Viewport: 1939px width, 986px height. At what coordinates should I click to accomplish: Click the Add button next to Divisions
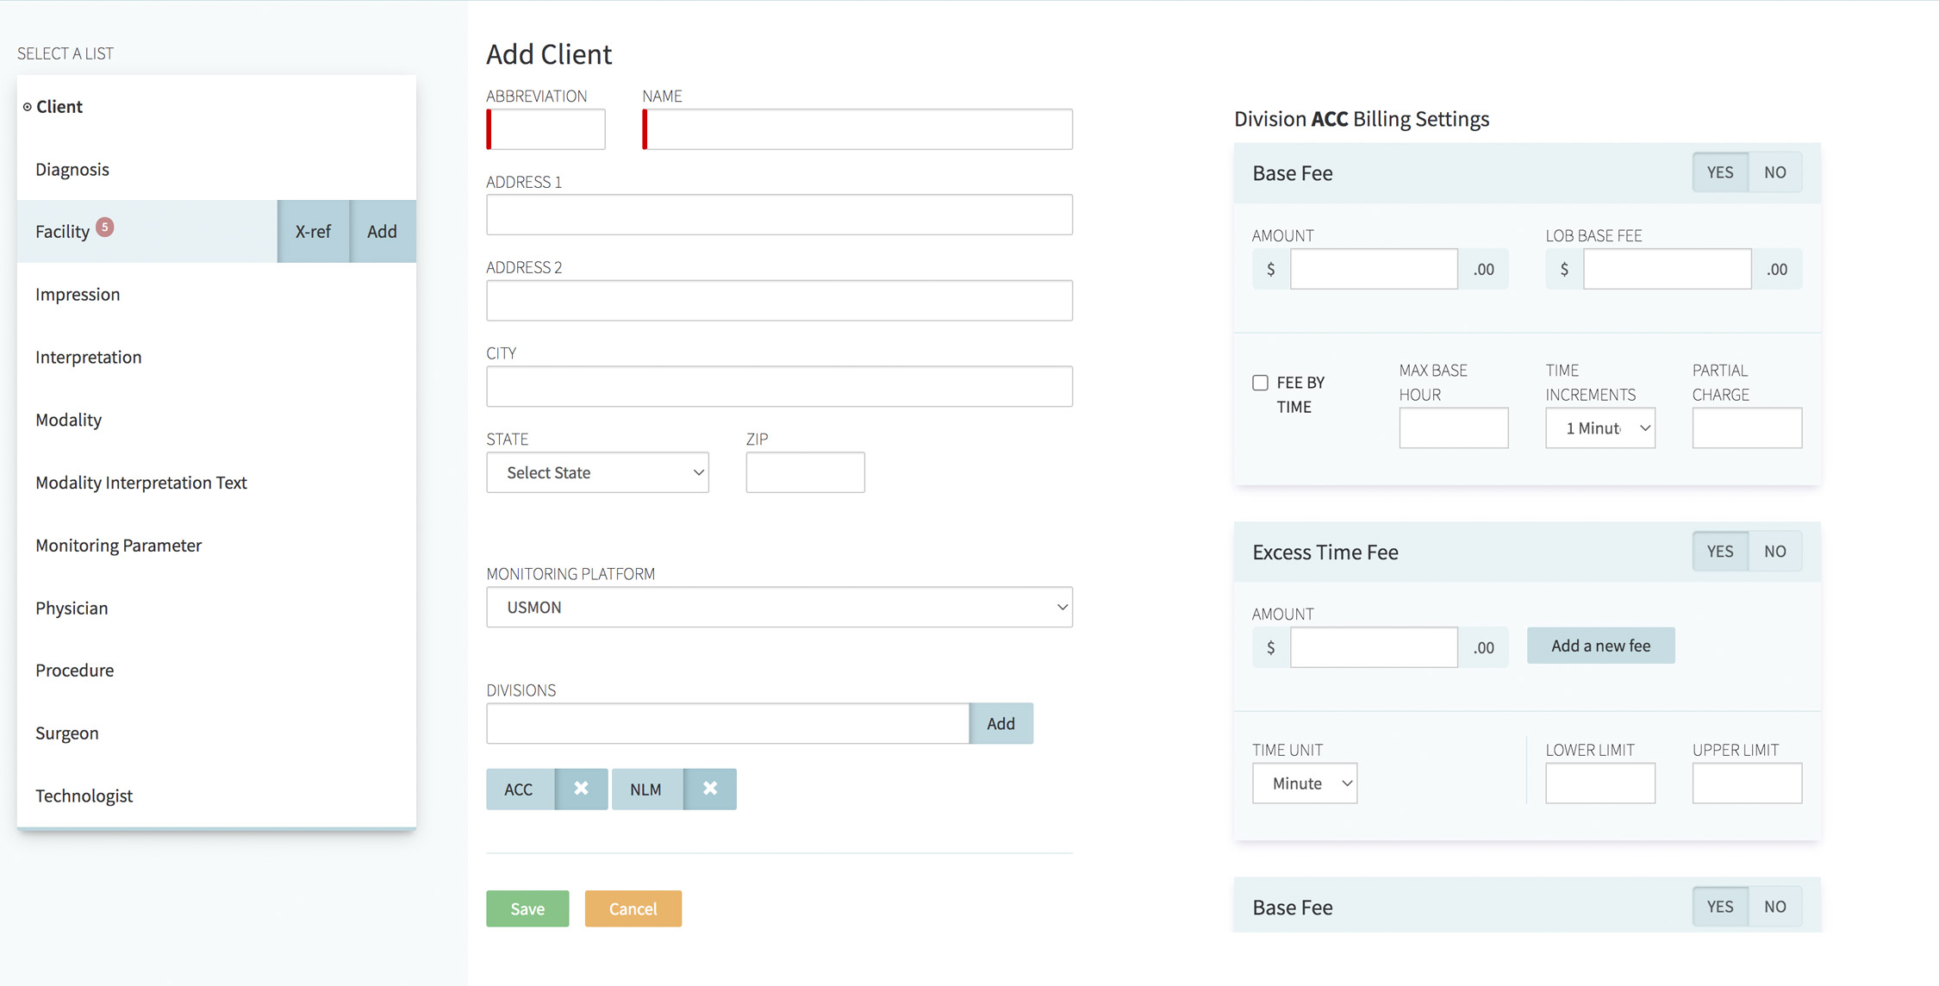click(x=1001, y=723)
